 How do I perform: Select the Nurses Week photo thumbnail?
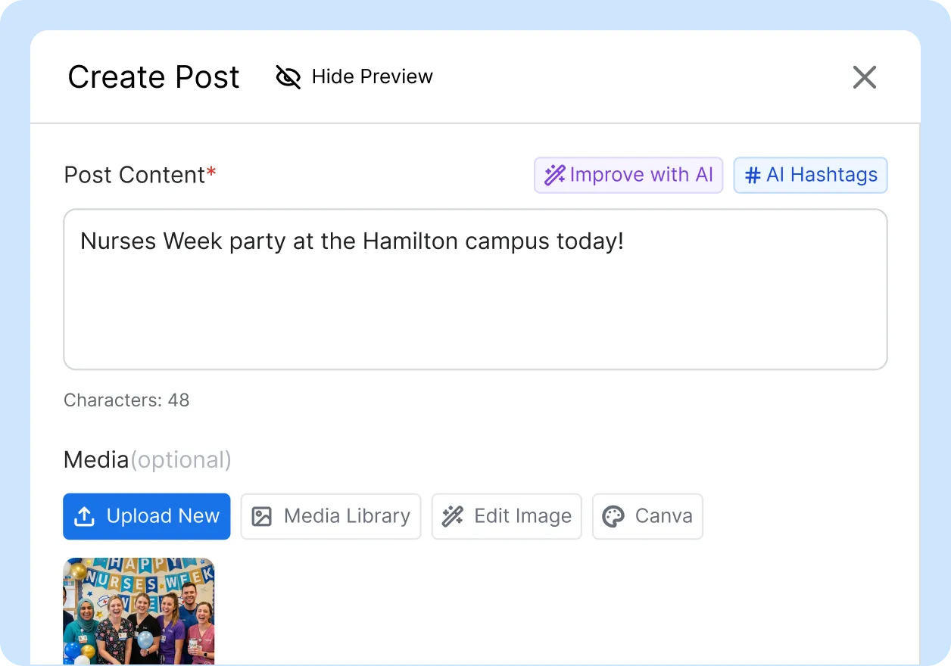click(139, 611)
